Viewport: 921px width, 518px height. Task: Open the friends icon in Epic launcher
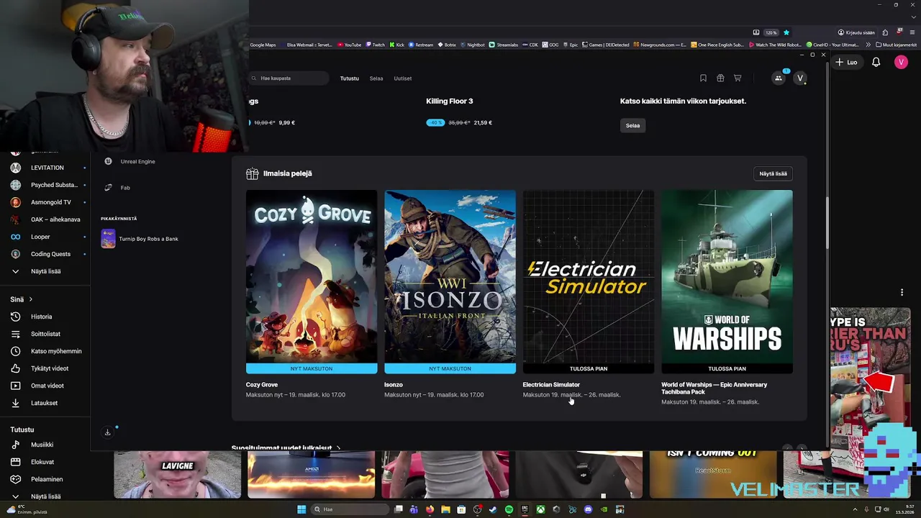pos(778,78)
